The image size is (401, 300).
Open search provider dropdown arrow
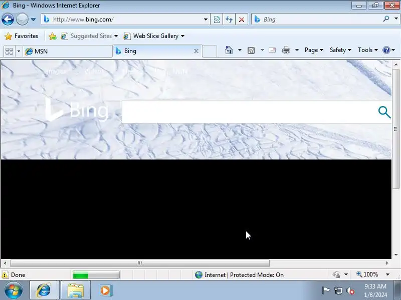tap(396, 19)
